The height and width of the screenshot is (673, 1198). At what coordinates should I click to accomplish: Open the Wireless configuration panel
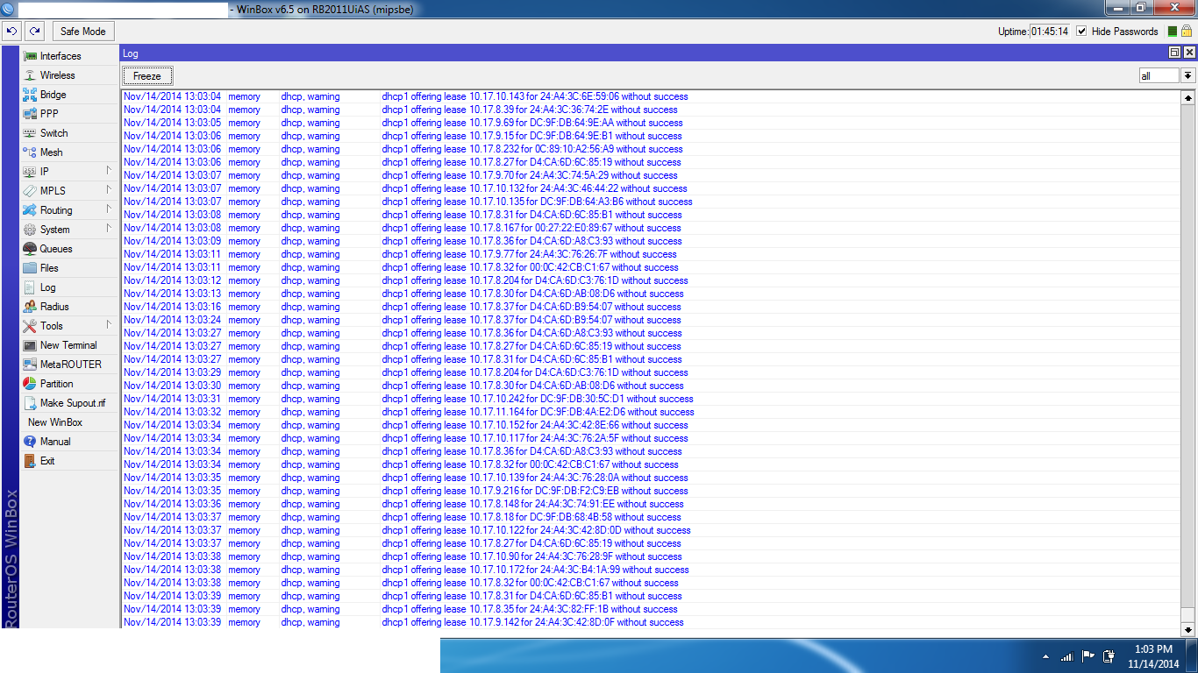point(56,74)
